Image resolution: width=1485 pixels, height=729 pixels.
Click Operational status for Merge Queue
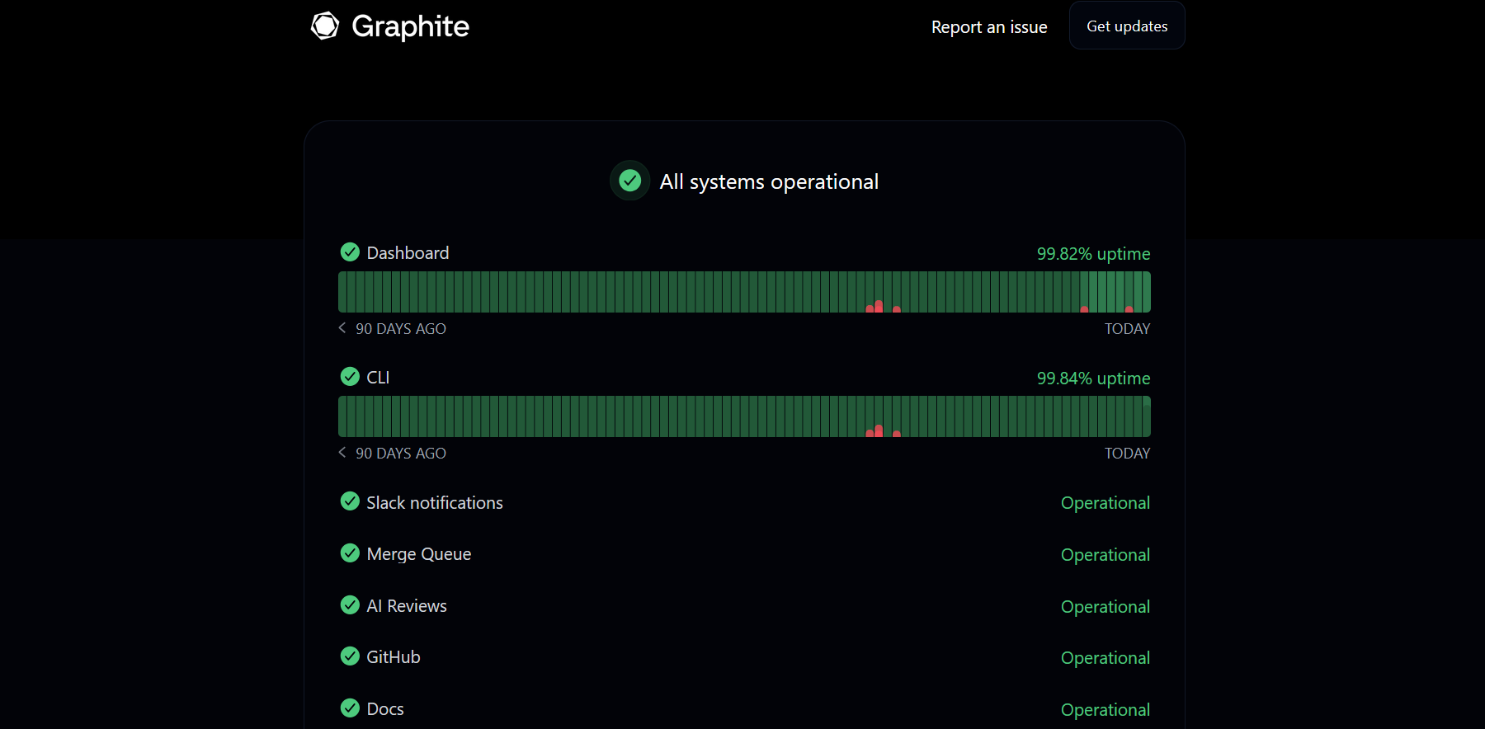(1105, 555)
